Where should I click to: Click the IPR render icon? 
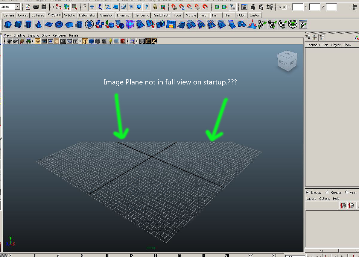261,7
